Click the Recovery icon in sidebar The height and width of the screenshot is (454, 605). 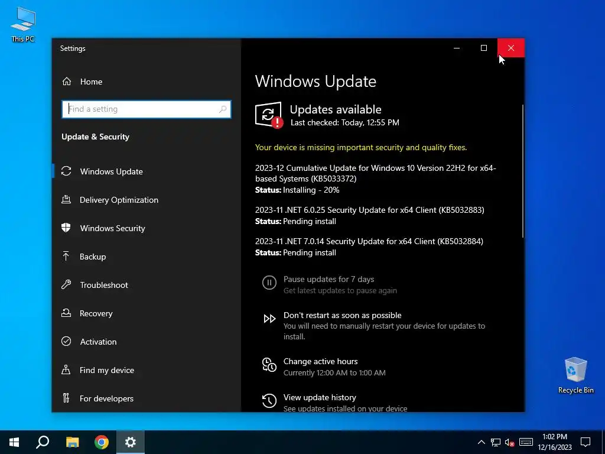point(66,313)
